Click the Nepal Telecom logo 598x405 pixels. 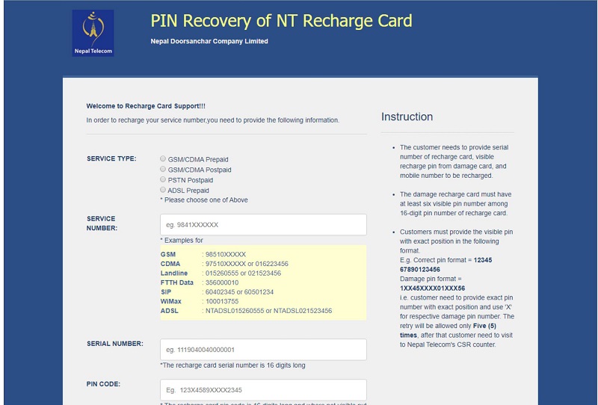93,33
